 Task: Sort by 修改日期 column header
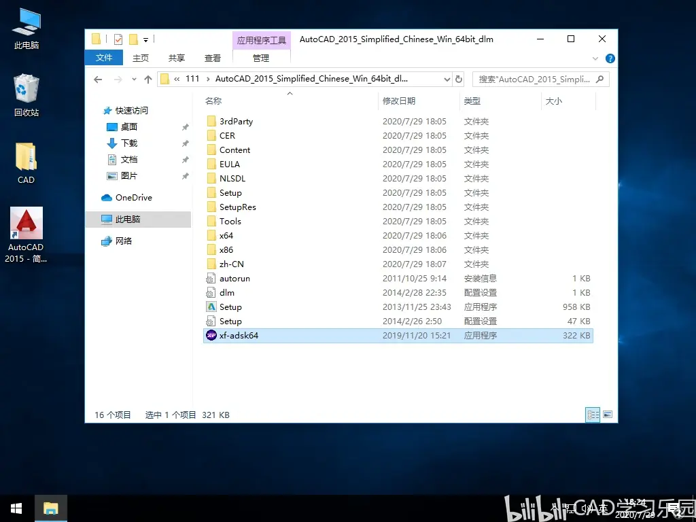(419, 101)
